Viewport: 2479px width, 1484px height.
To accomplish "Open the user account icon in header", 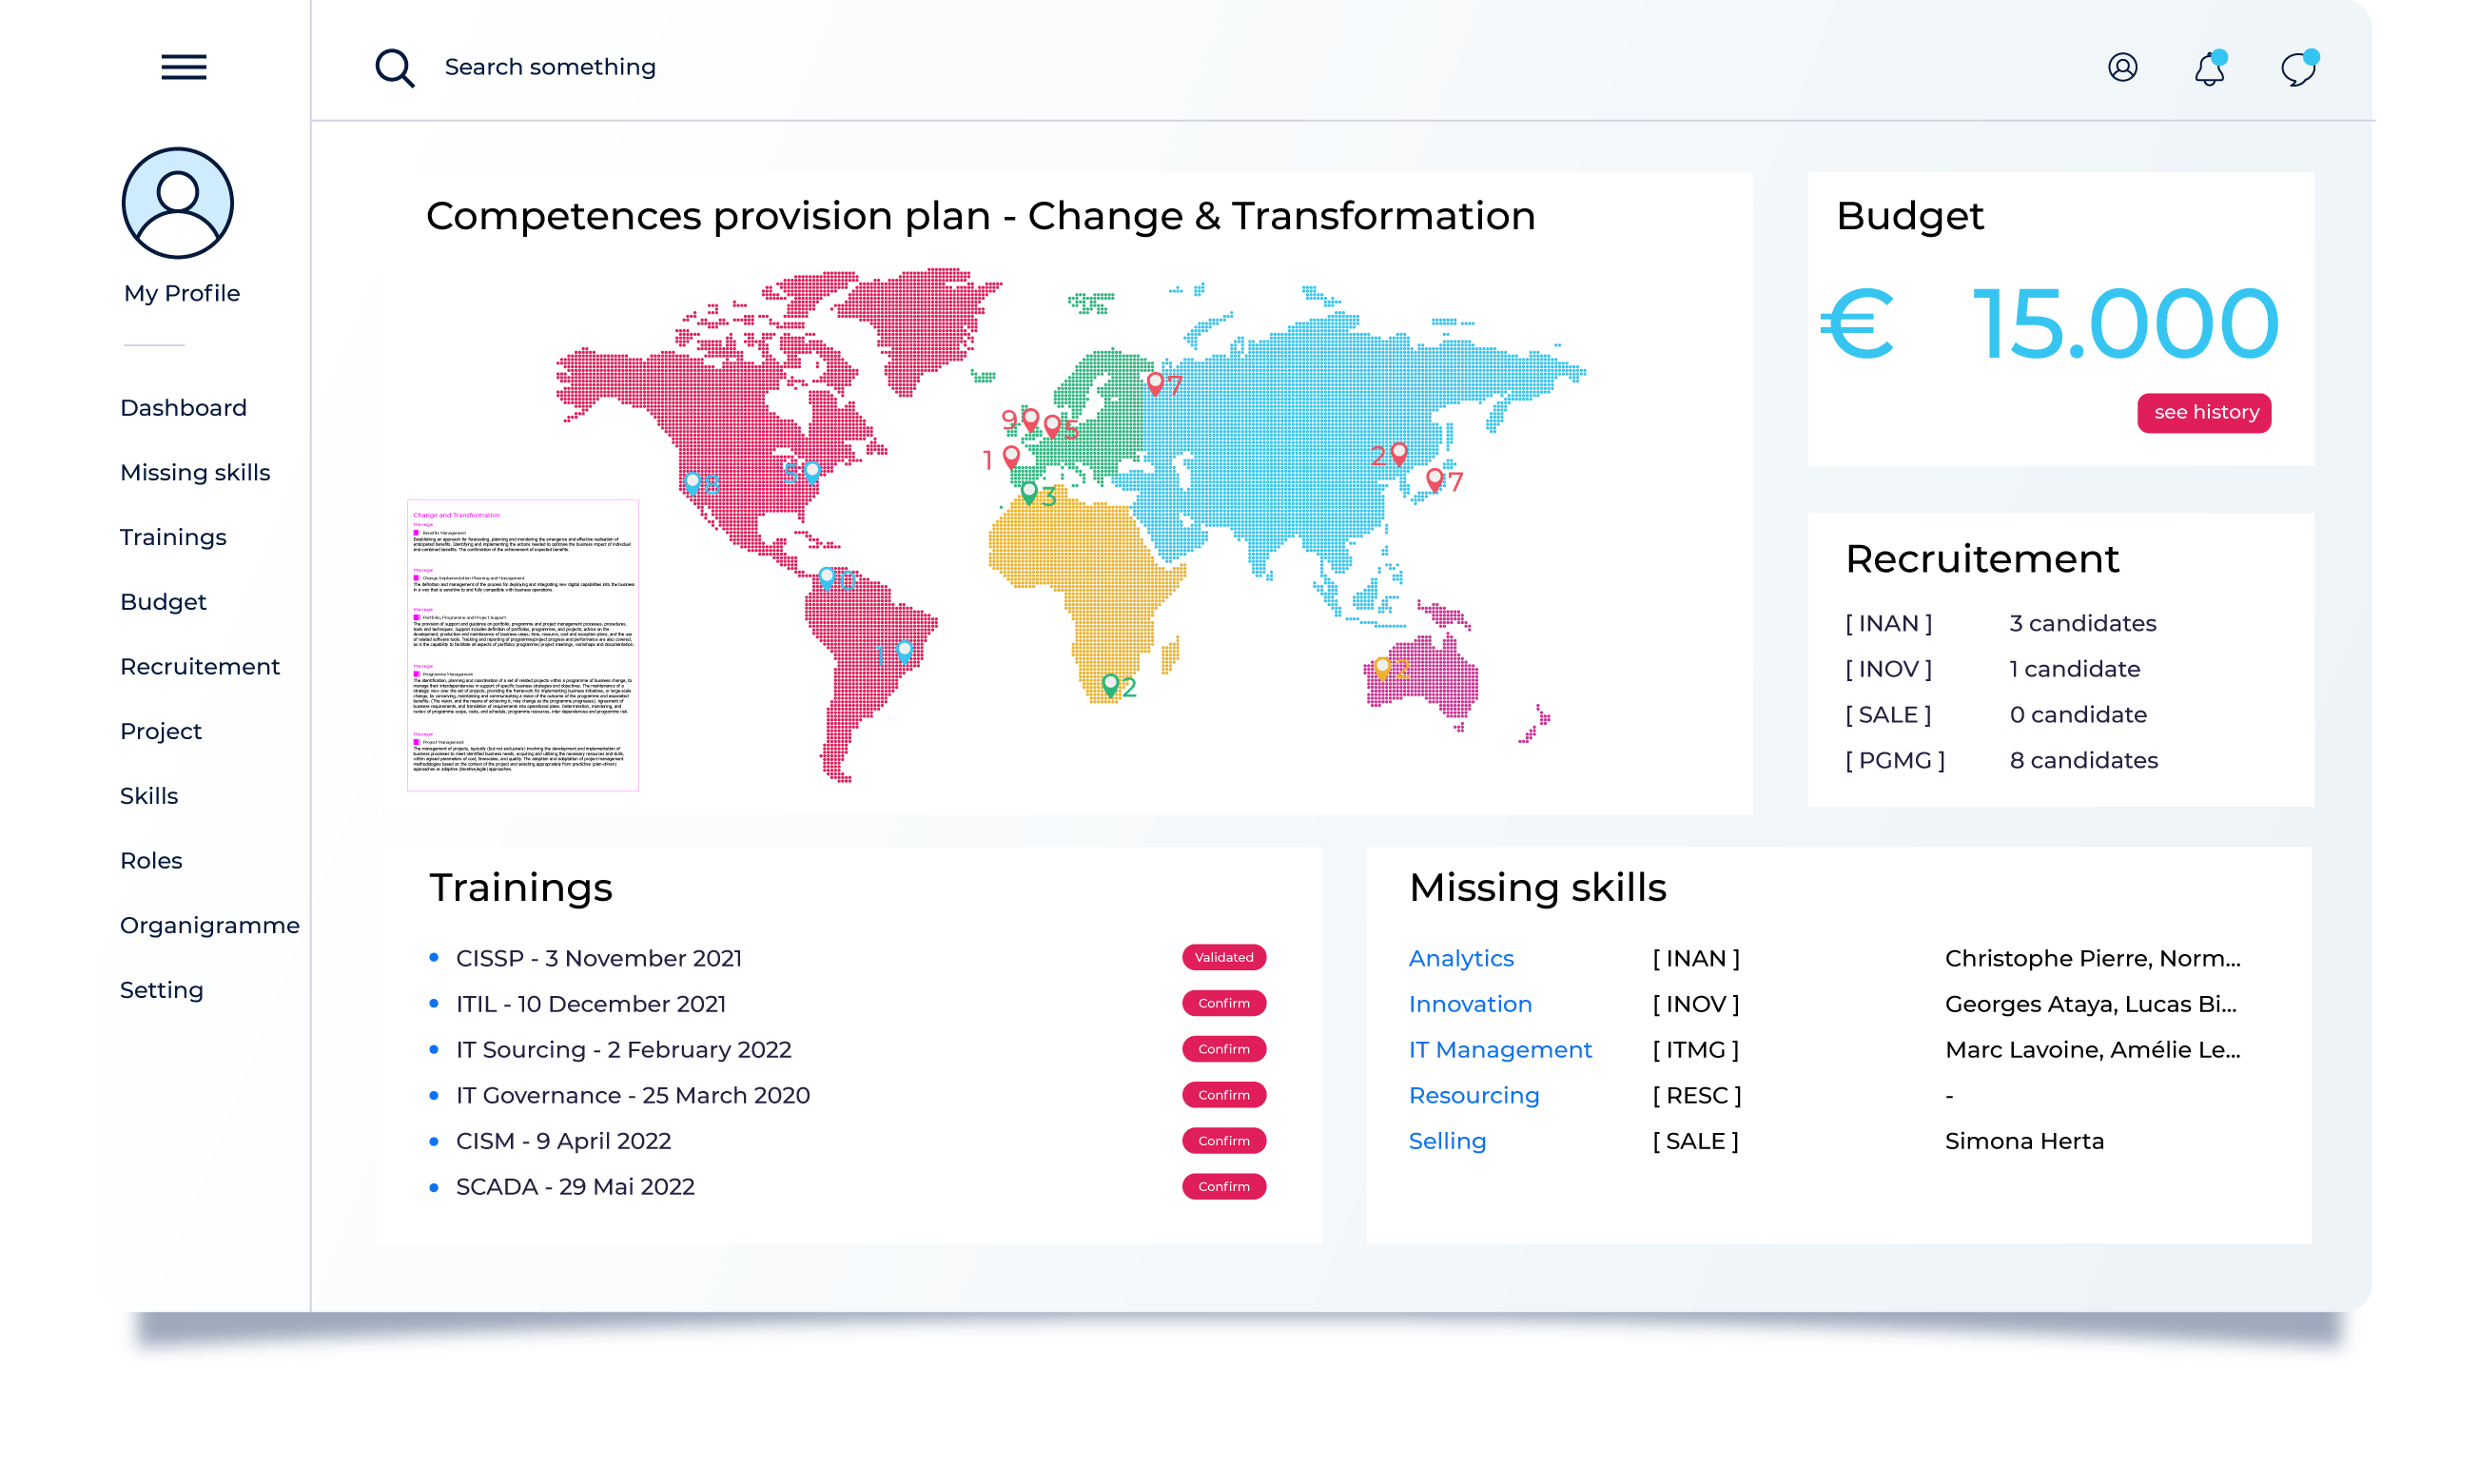I will [x=2122, y=67].
